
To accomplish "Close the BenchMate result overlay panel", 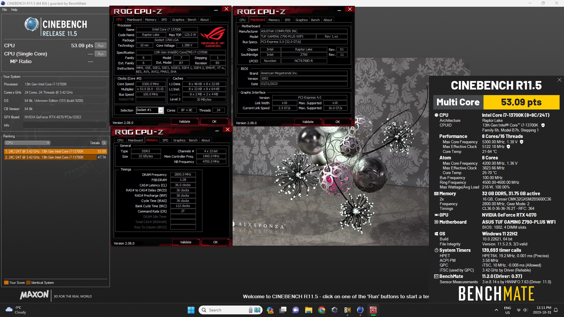I will click(x=559, y=80).
